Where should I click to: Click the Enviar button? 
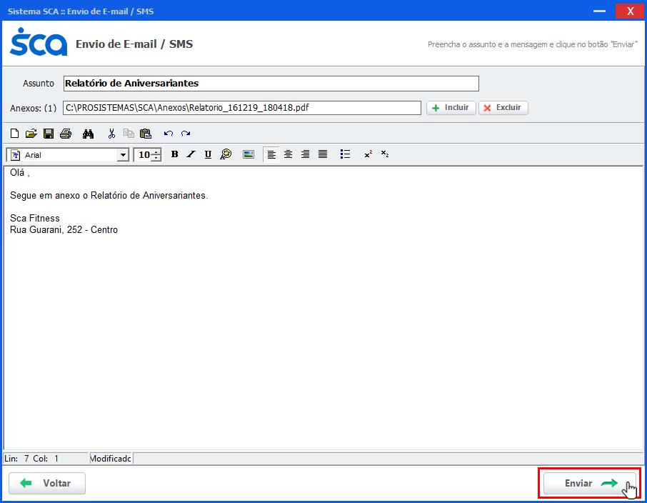click(590, 483)
